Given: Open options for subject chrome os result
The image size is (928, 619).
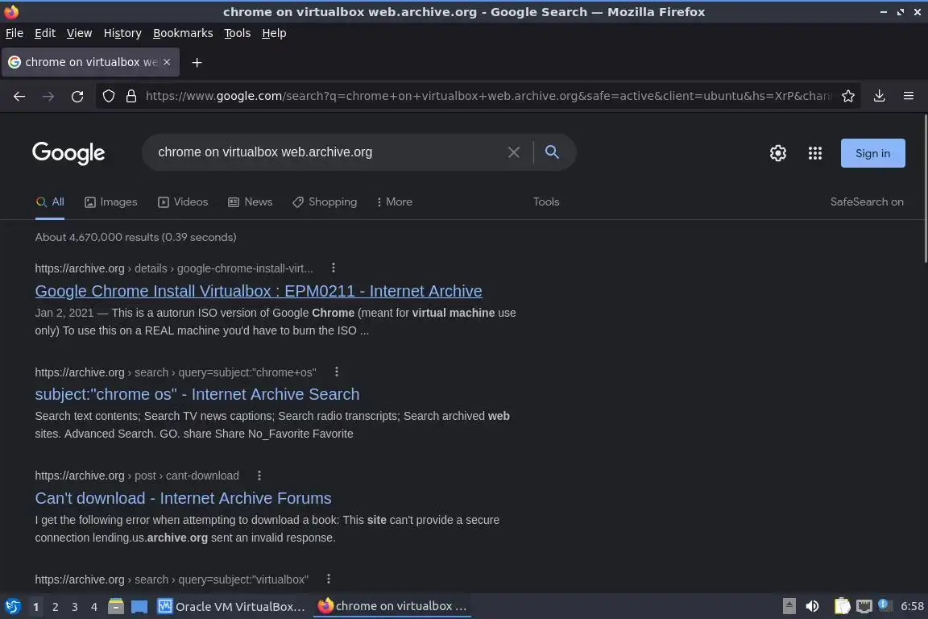Looking at the screenshot, I should [x=336, y=372].
